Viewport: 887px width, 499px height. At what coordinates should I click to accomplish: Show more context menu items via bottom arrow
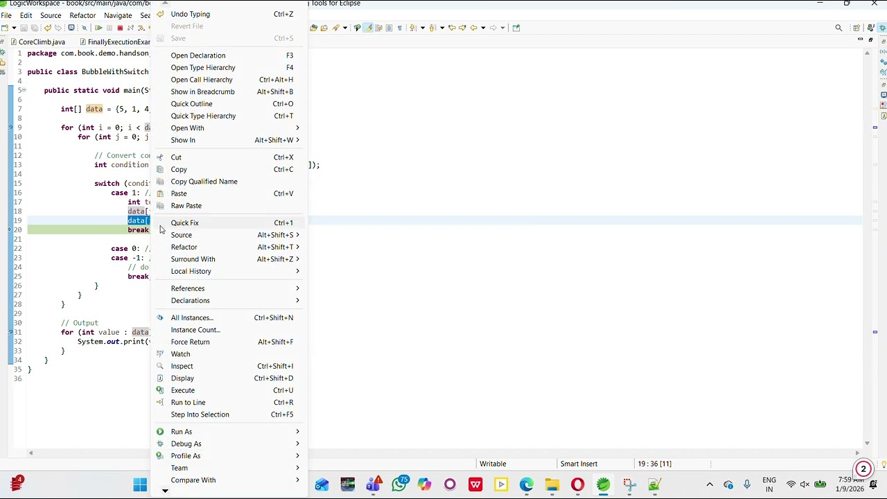tap(165, 491)
